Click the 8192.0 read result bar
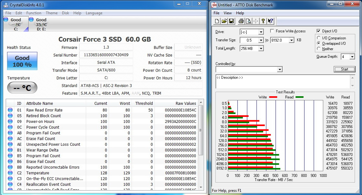Image resolution: width=362 pixels, height=195 pixels. [x=254, y=169]
